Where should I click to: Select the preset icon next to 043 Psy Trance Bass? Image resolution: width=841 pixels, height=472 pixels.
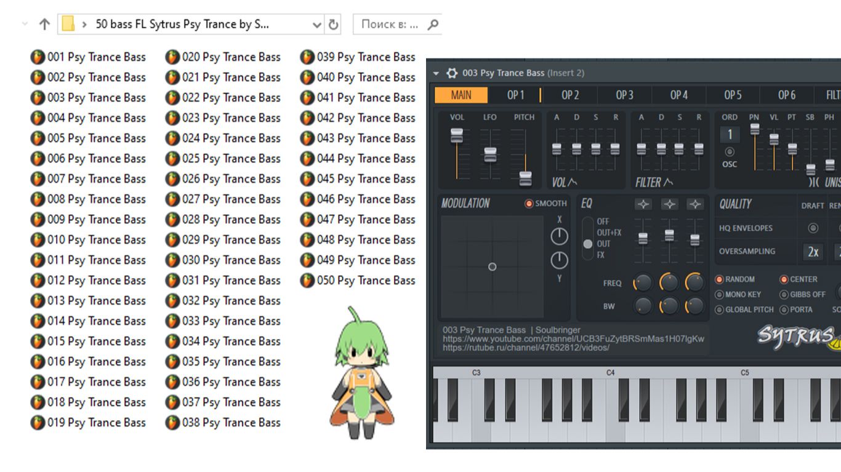click(x=307, y=138)
